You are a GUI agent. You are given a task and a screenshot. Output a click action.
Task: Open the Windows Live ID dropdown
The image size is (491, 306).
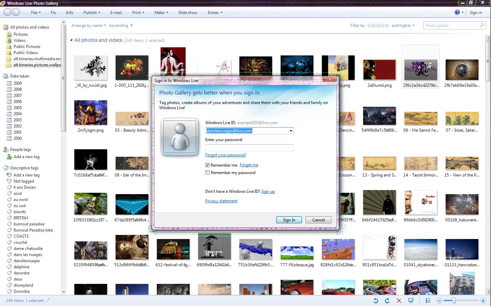pyautogui.click(x=291, y=131)
